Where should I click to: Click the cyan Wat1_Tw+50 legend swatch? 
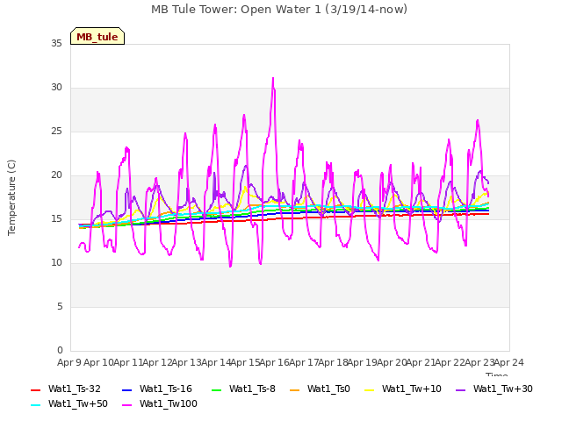[35, 405]
